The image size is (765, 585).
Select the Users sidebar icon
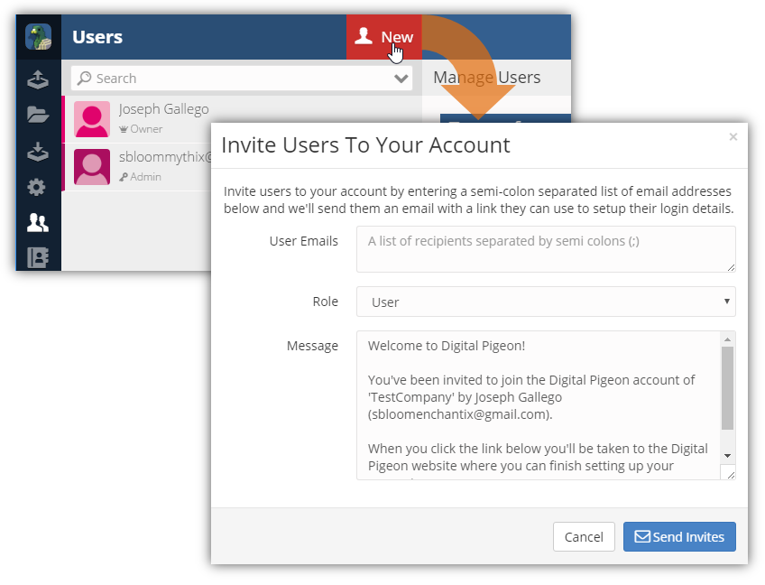coord(38,223)
